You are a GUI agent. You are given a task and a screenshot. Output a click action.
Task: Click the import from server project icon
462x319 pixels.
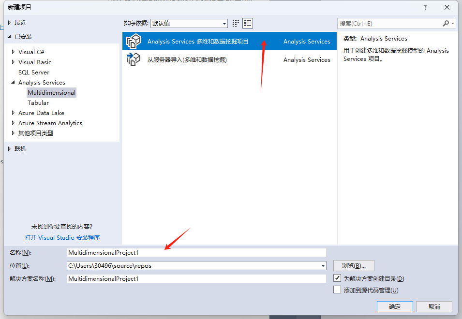(133, 59)
